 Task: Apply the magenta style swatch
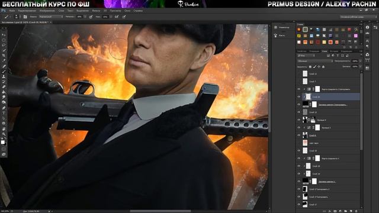pyautogui.click(x=356, y=35)
